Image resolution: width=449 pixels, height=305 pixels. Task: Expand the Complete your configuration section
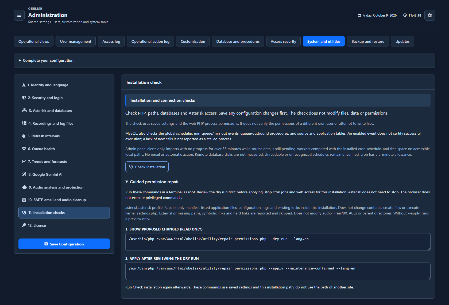[224, 60]
